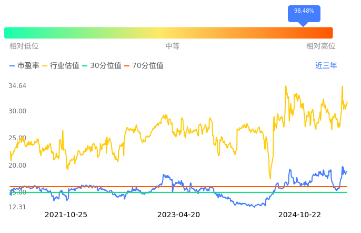Open the 近三年 time range selector
Screen dimensions: 361x233
coord(326,66)
